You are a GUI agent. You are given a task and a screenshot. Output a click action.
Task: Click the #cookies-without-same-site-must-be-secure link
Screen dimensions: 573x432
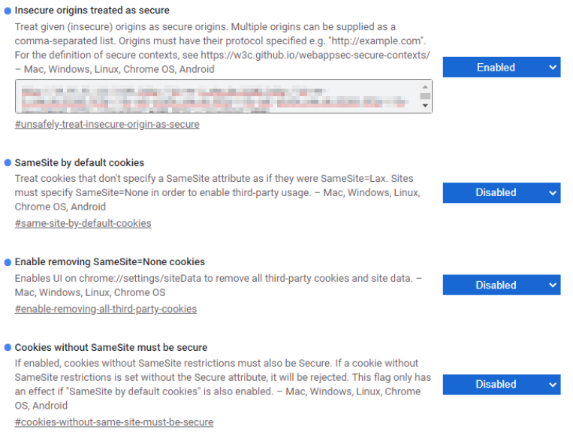point(113,422)
